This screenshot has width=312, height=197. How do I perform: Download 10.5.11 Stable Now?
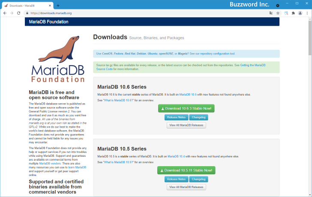[x=186, y=170]
